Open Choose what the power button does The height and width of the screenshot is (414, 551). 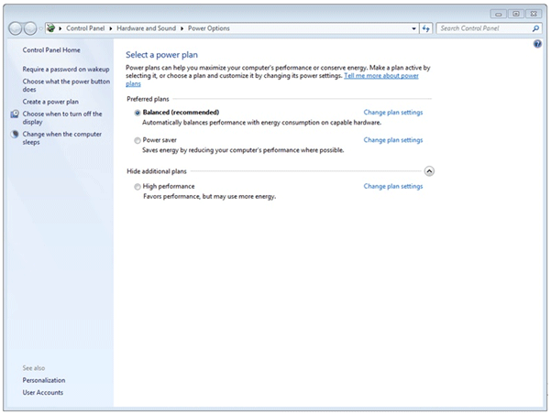tap(66, 85)
